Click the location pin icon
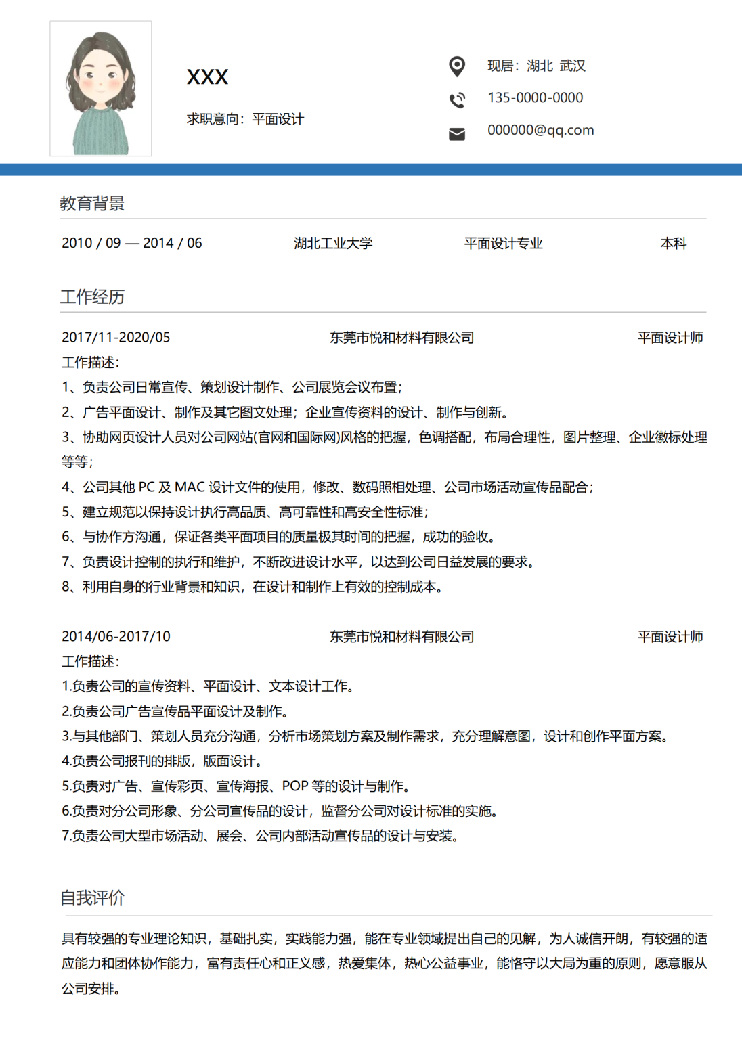 (457, 66)
